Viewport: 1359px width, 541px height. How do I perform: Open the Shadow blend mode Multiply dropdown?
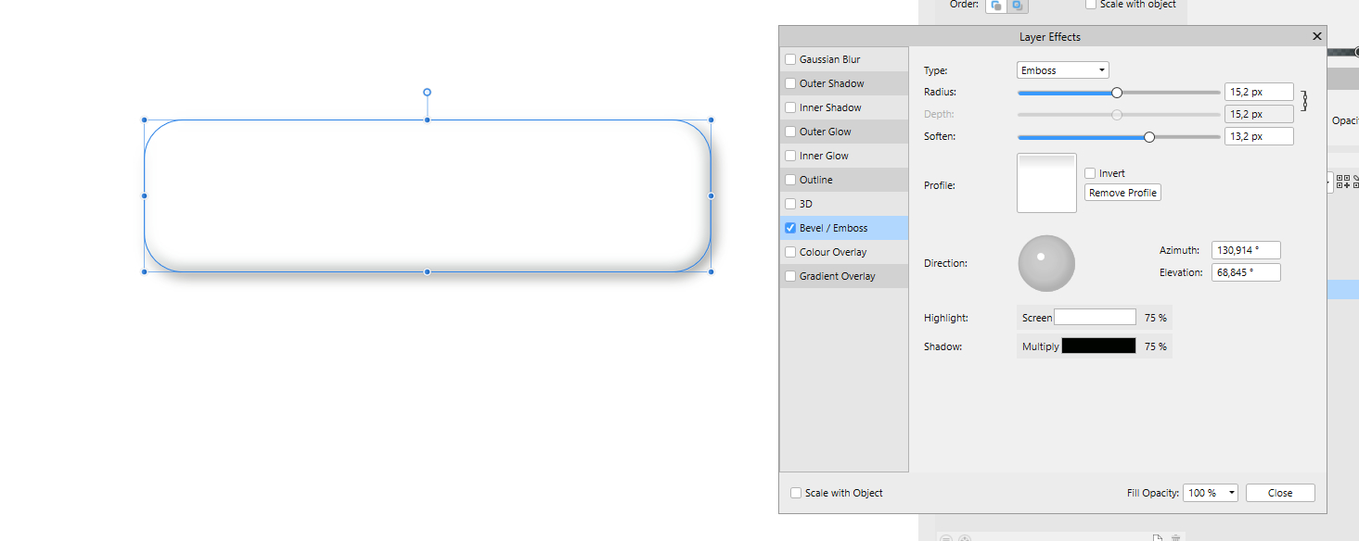click(1041, 346)
